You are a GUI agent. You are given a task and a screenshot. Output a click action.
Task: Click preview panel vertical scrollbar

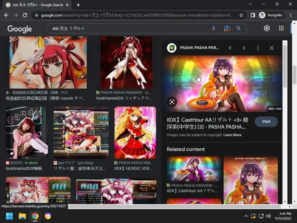[285, 66]
